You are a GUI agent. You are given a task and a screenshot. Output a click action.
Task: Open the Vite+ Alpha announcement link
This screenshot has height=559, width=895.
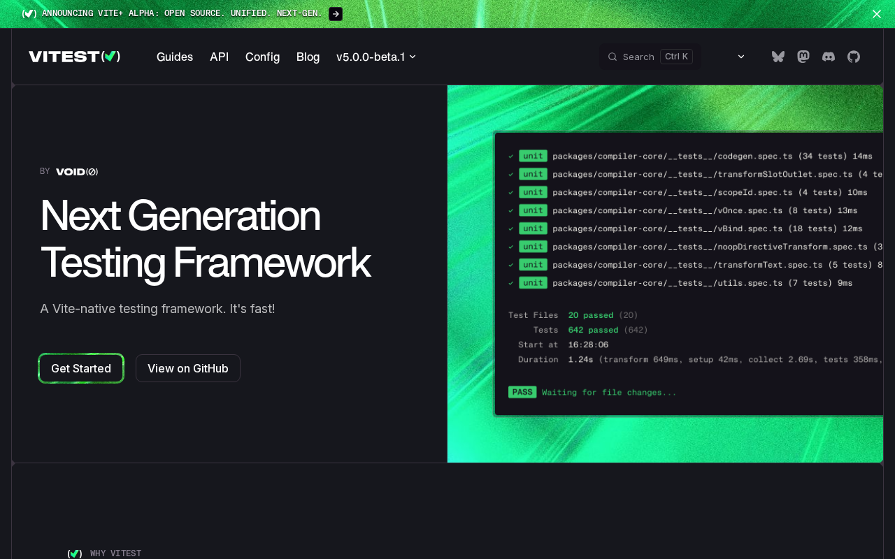(x=182, y=14)
